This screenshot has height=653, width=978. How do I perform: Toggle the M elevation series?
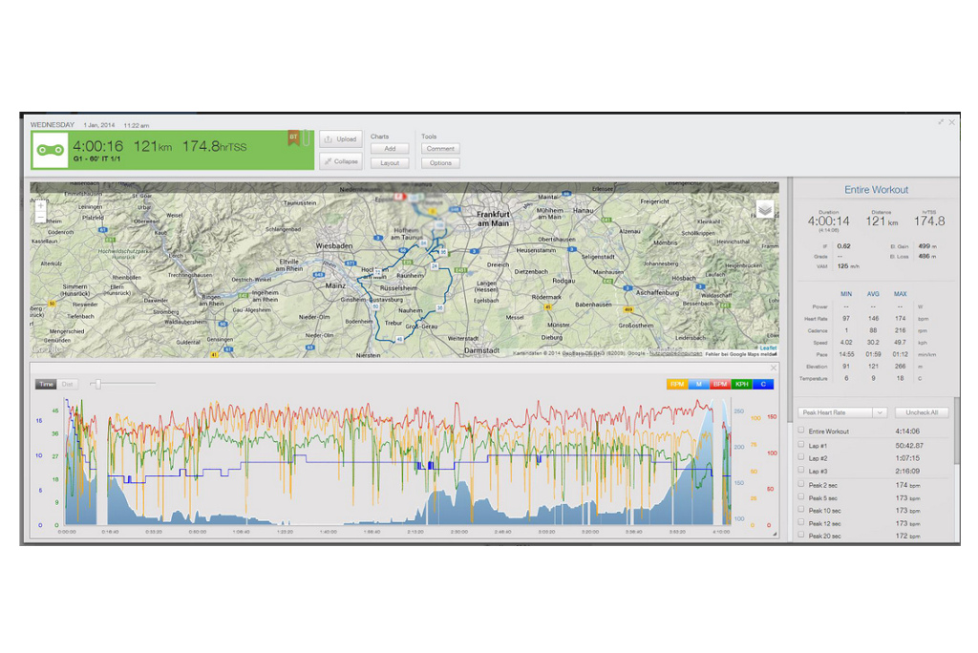click(x=698, y=384)
